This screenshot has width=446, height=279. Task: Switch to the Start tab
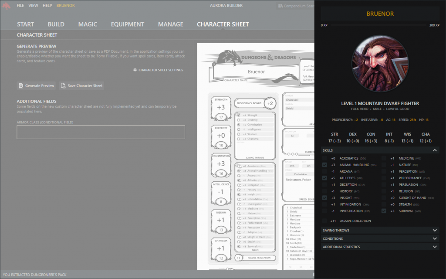coord(25,24)
